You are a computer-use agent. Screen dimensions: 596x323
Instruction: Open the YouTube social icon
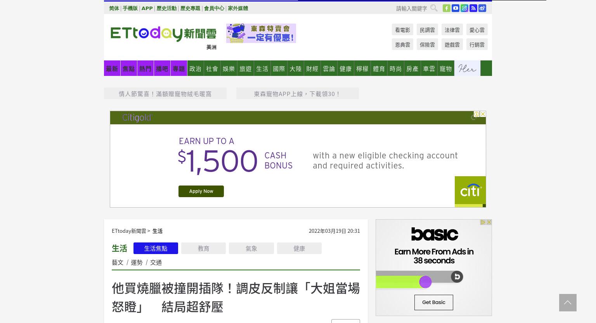(x=456, y=8)
